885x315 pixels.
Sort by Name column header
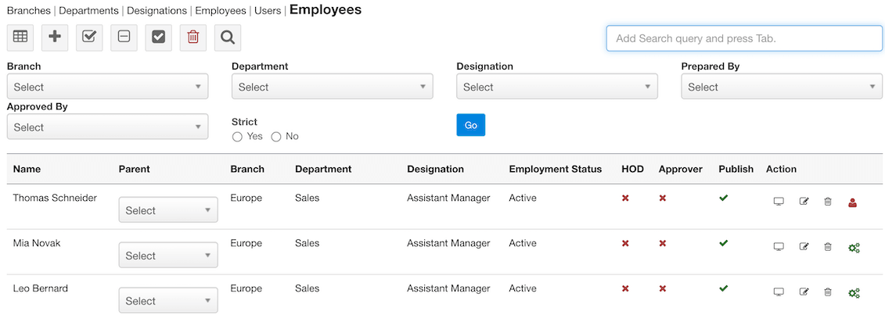pyautogui.click(x=27, y=169)
